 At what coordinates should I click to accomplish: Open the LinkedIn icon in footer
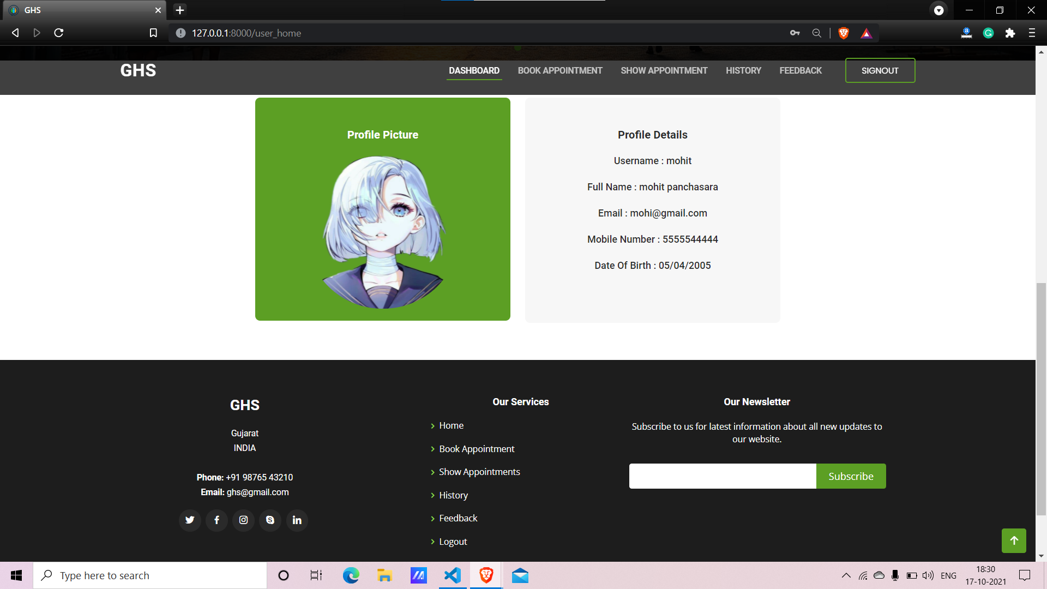tap(297, 520)
